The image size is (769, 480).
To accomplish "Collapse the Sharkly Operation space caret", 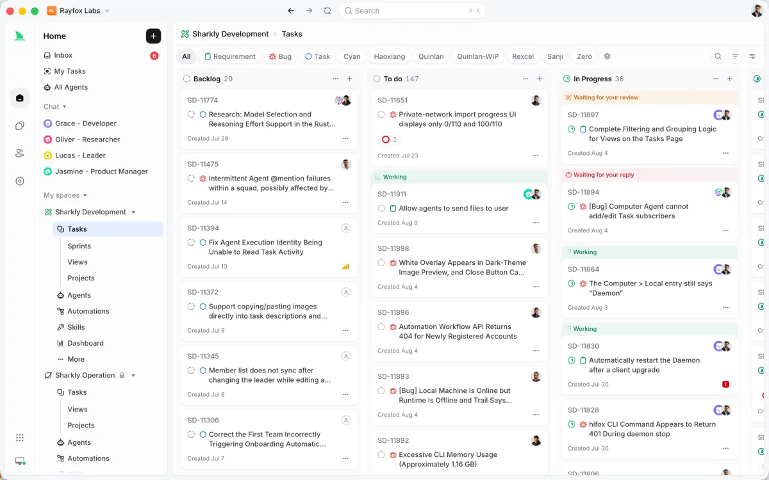I will (134, 375).
